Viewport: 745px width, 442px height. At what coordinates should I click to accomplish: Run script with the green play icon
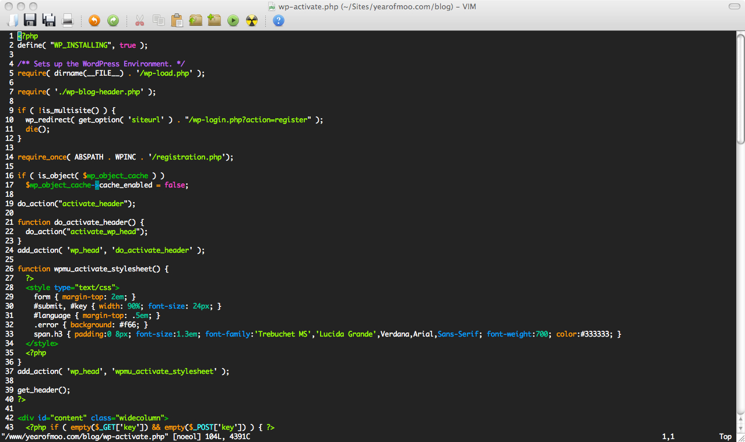tap(233, 20)
